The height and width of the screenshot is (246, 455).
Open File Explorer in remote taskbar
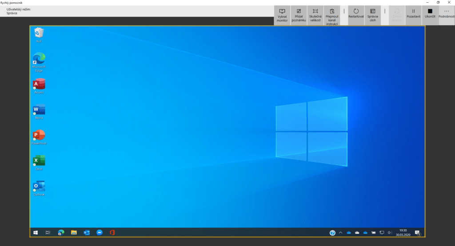(x=74, y=233)
